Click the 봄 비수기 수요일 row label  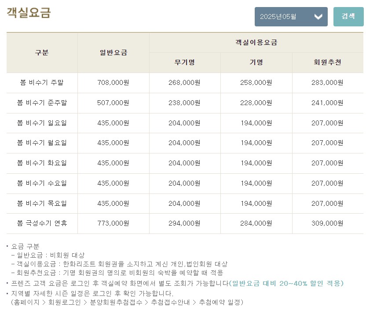[x=42, y=183]
